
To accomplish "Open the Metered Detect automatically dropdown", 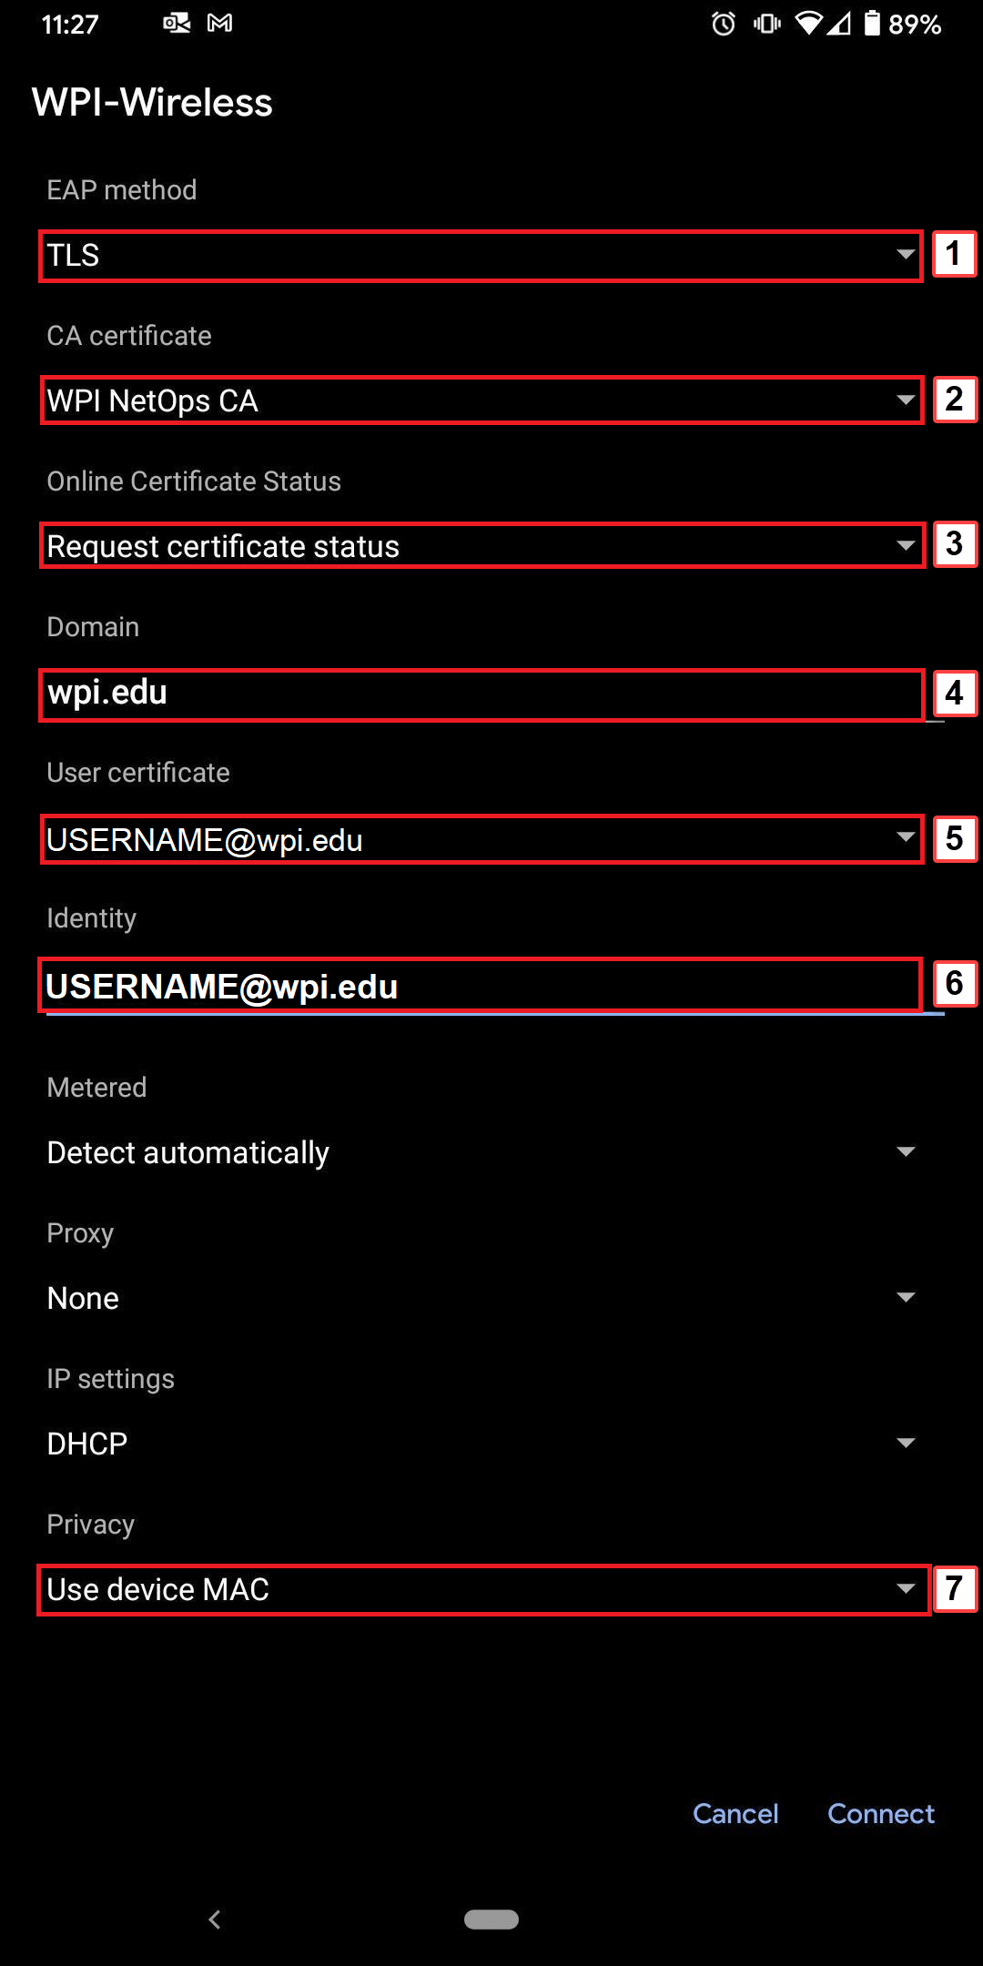I will point(481,1152).
